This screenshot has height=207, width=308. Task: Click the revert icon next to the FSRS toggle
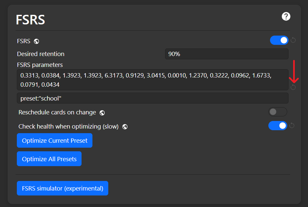point(293,40)
